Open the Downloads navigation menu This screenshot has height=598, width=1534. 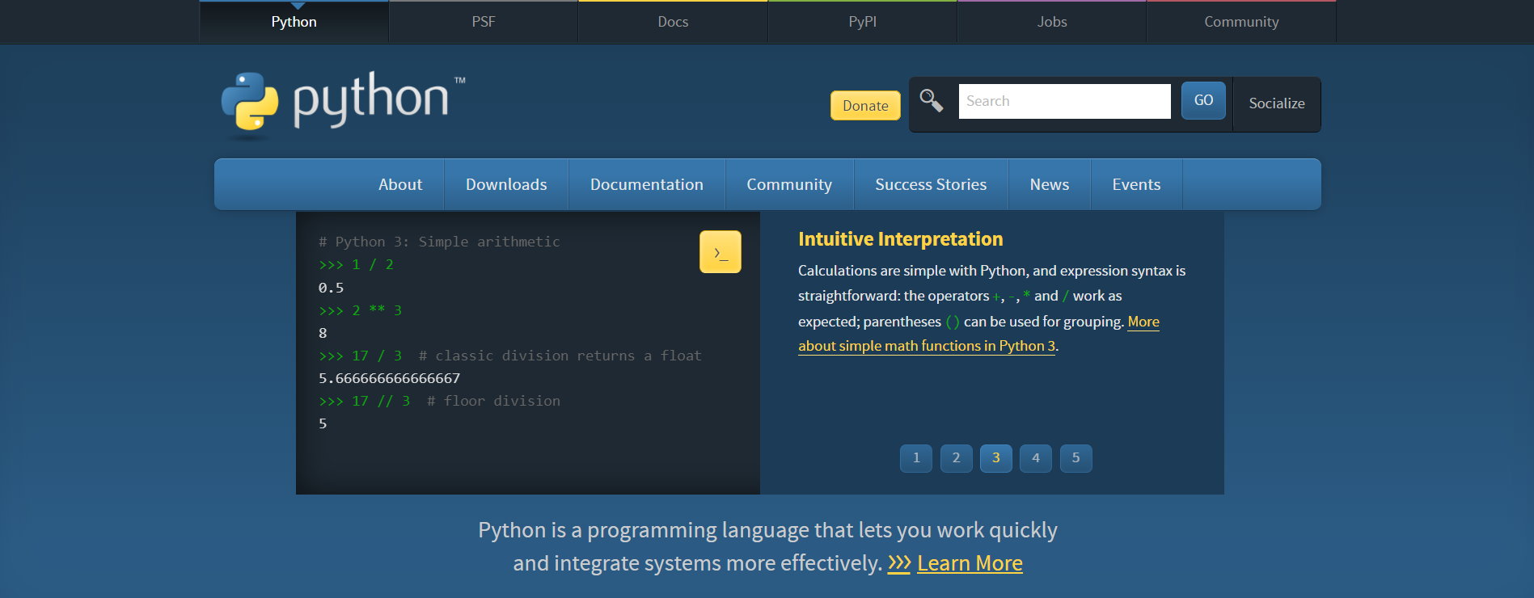click(506, 184)
